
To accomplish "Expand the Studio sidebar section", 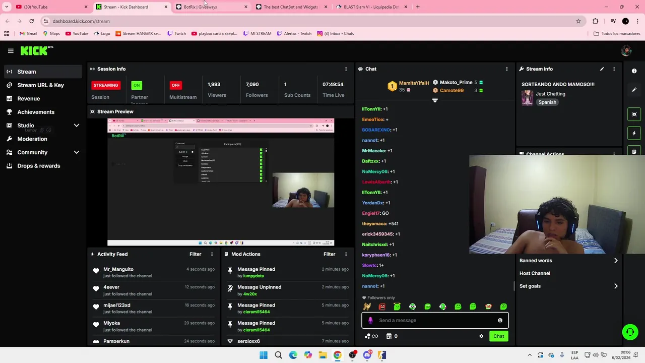I will coord(77,126).
